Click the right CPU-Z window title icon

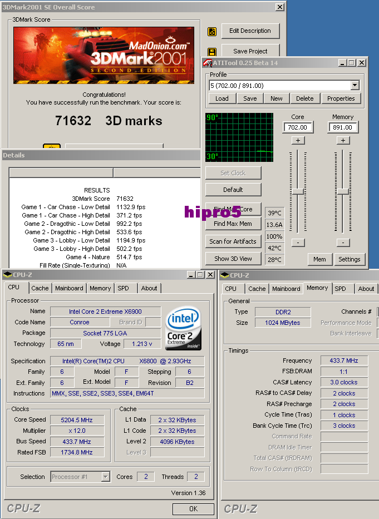(x=224, y=275)
